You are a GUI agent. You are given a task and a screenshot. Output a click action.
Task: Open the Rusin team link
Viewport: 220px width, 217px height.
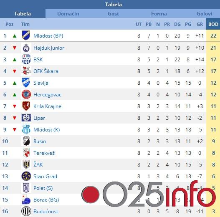[x=40, y=141]
